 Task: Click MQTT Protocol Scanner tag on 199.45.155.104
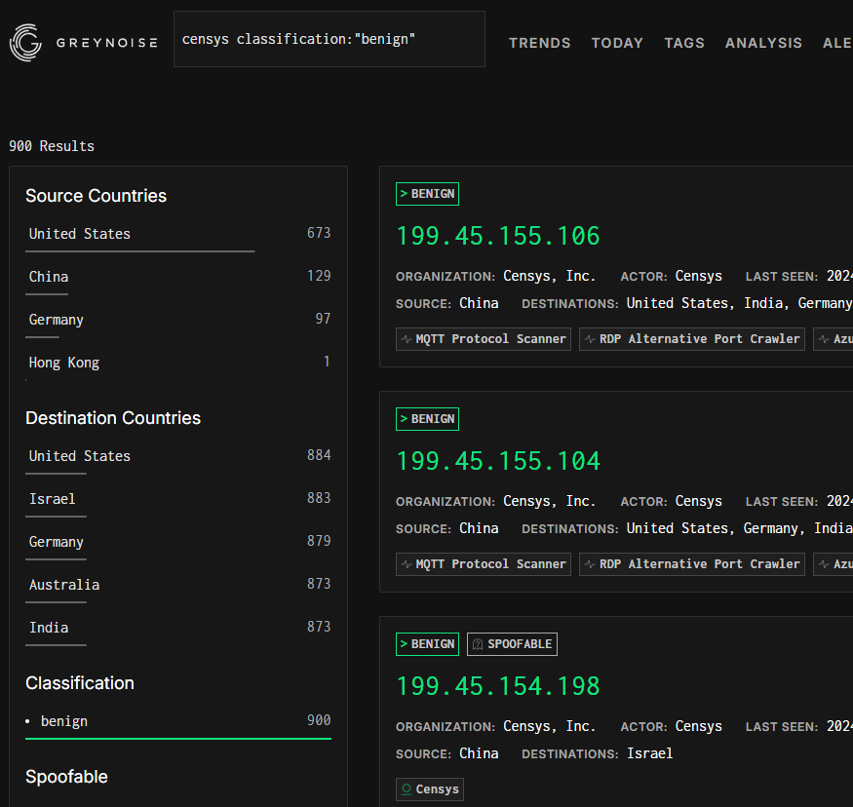tap(484, 564)
